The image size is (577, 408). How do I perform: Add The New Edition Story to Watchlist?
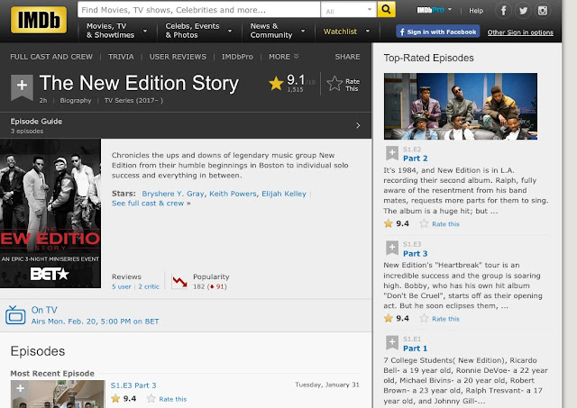point(22,87)
